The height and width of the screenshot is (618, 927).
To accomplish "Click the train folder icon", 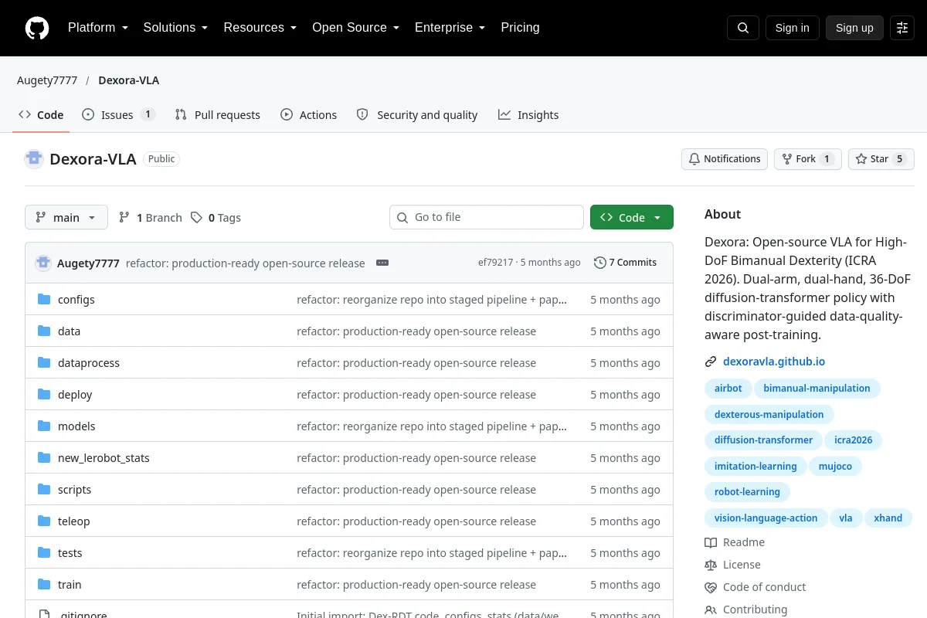I will tap(44, 585).
